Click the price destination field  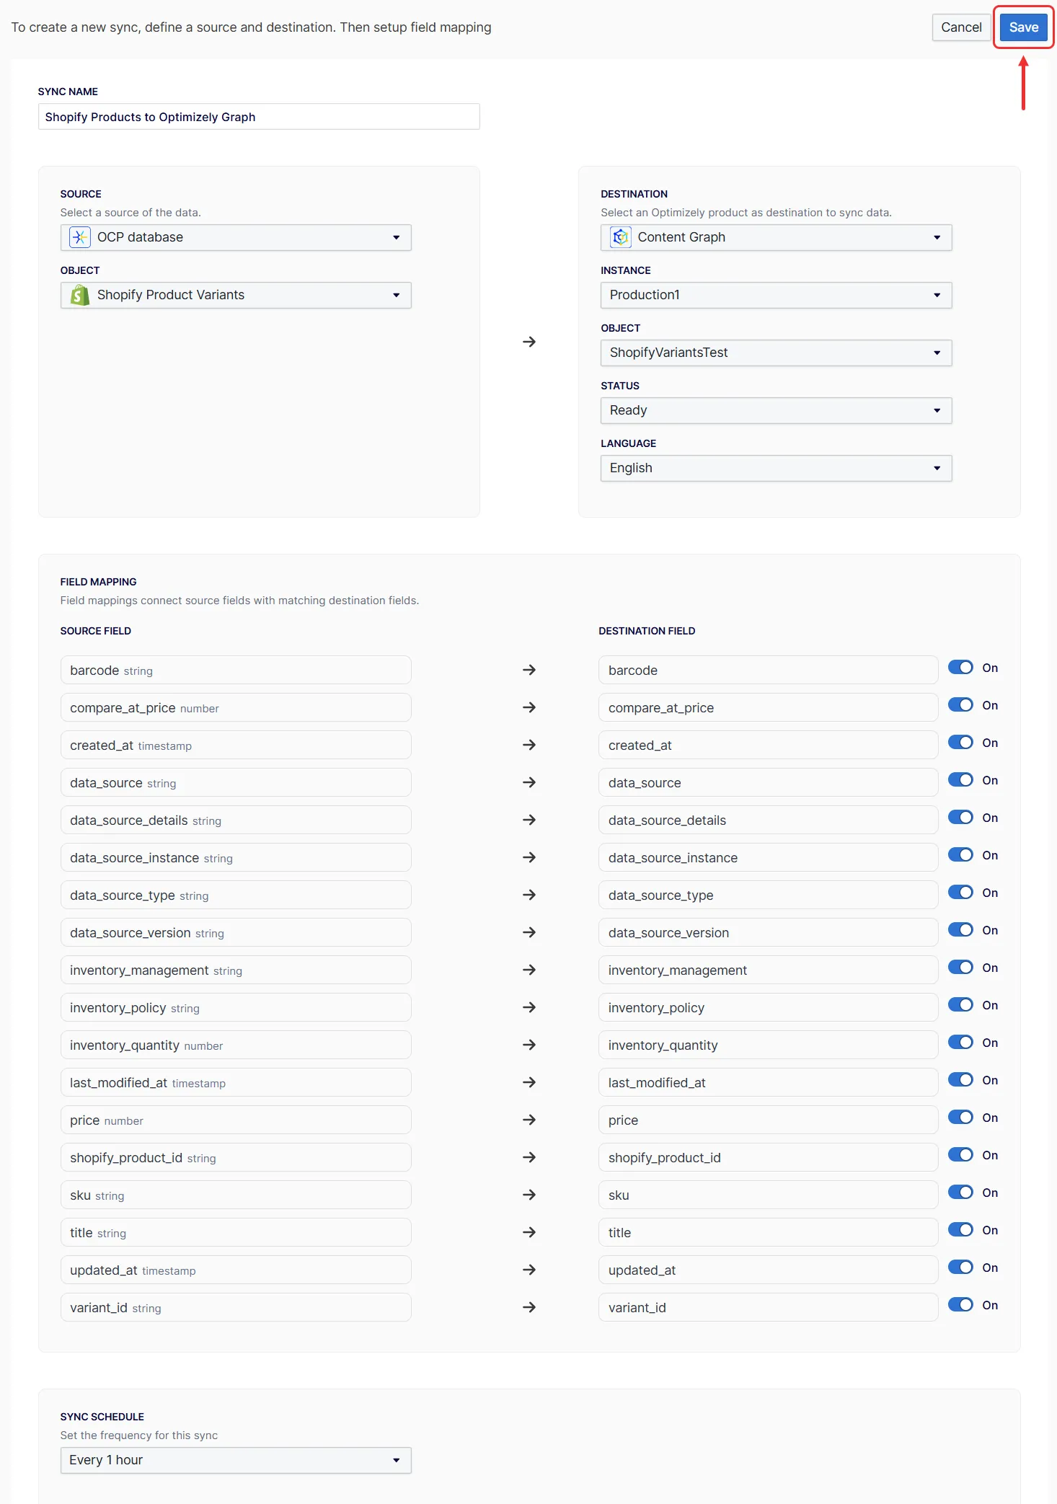click(x=768, y=1120)
